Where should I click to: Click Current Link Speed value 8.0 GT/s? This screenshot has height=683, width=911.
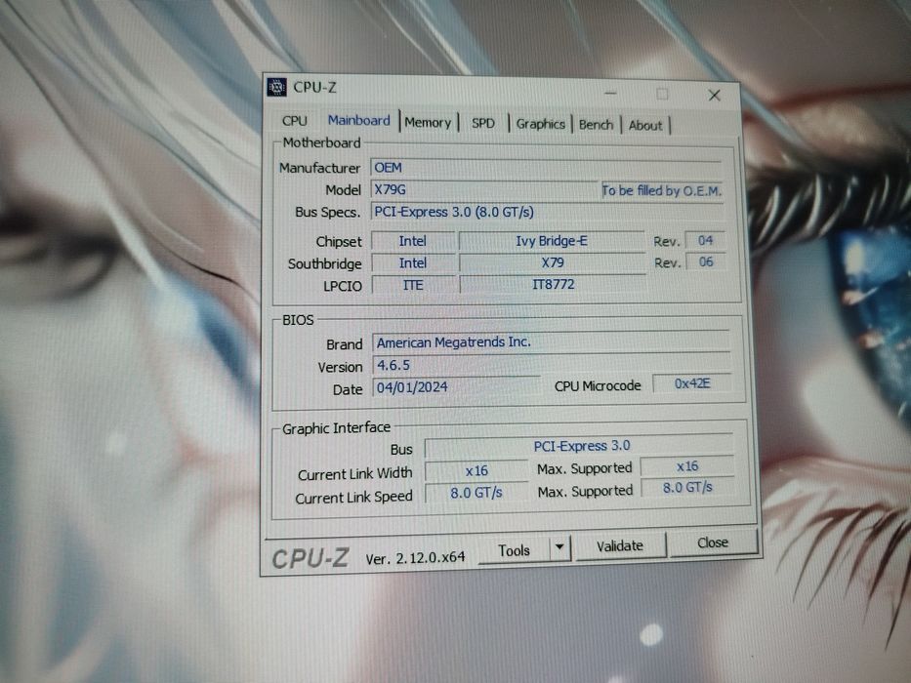476,493
